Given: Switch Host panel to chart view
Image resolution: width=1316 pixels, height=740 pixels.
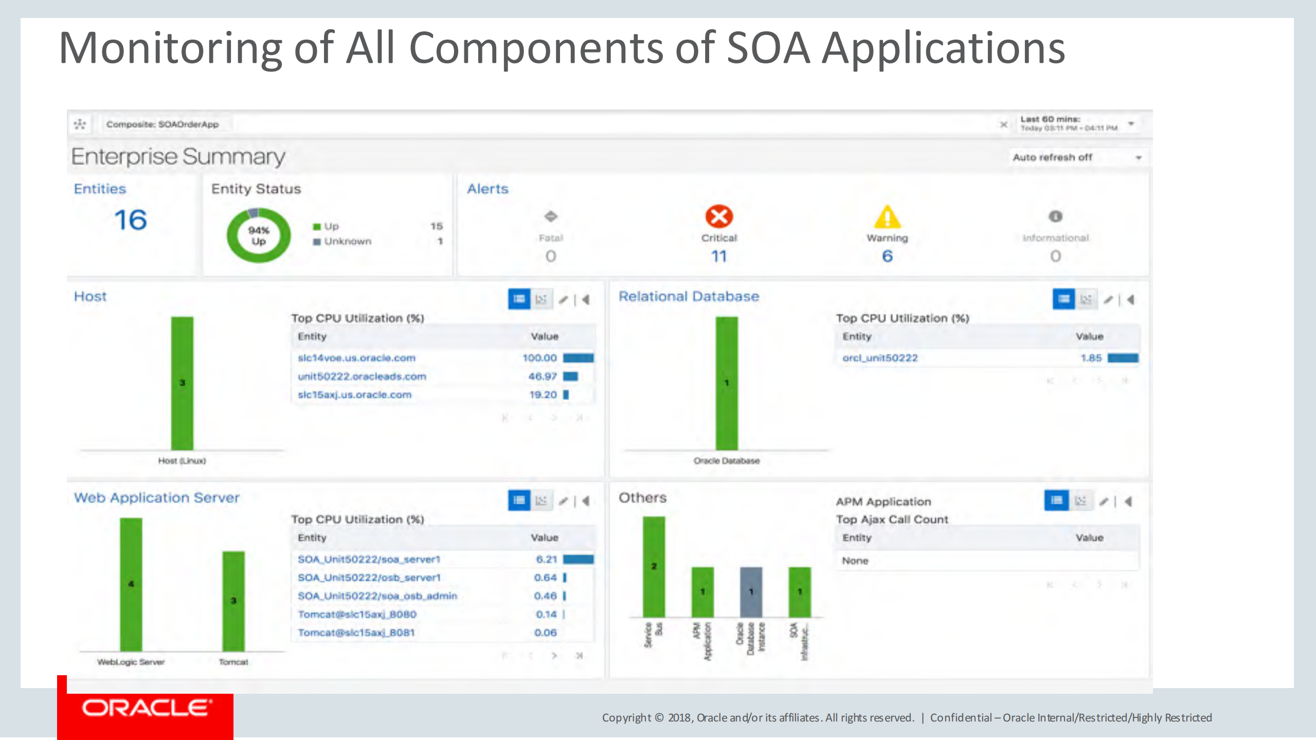Looking at the screenshot, I should tap(542, 299).
